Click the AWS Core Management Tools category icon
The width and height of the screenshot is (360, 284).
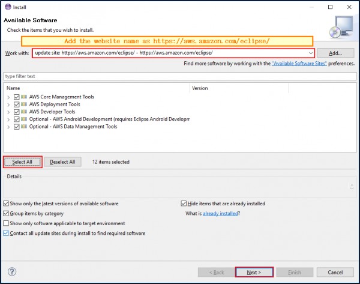click(x=24, y=97)
